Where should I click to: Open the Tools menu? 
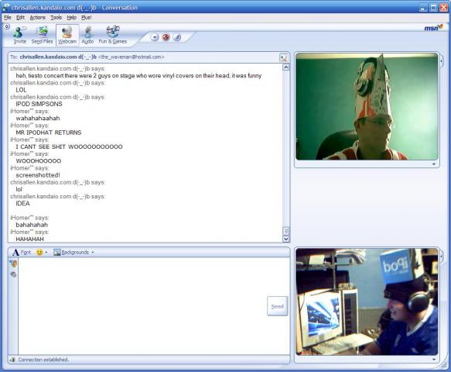click(x=56, y=18)
